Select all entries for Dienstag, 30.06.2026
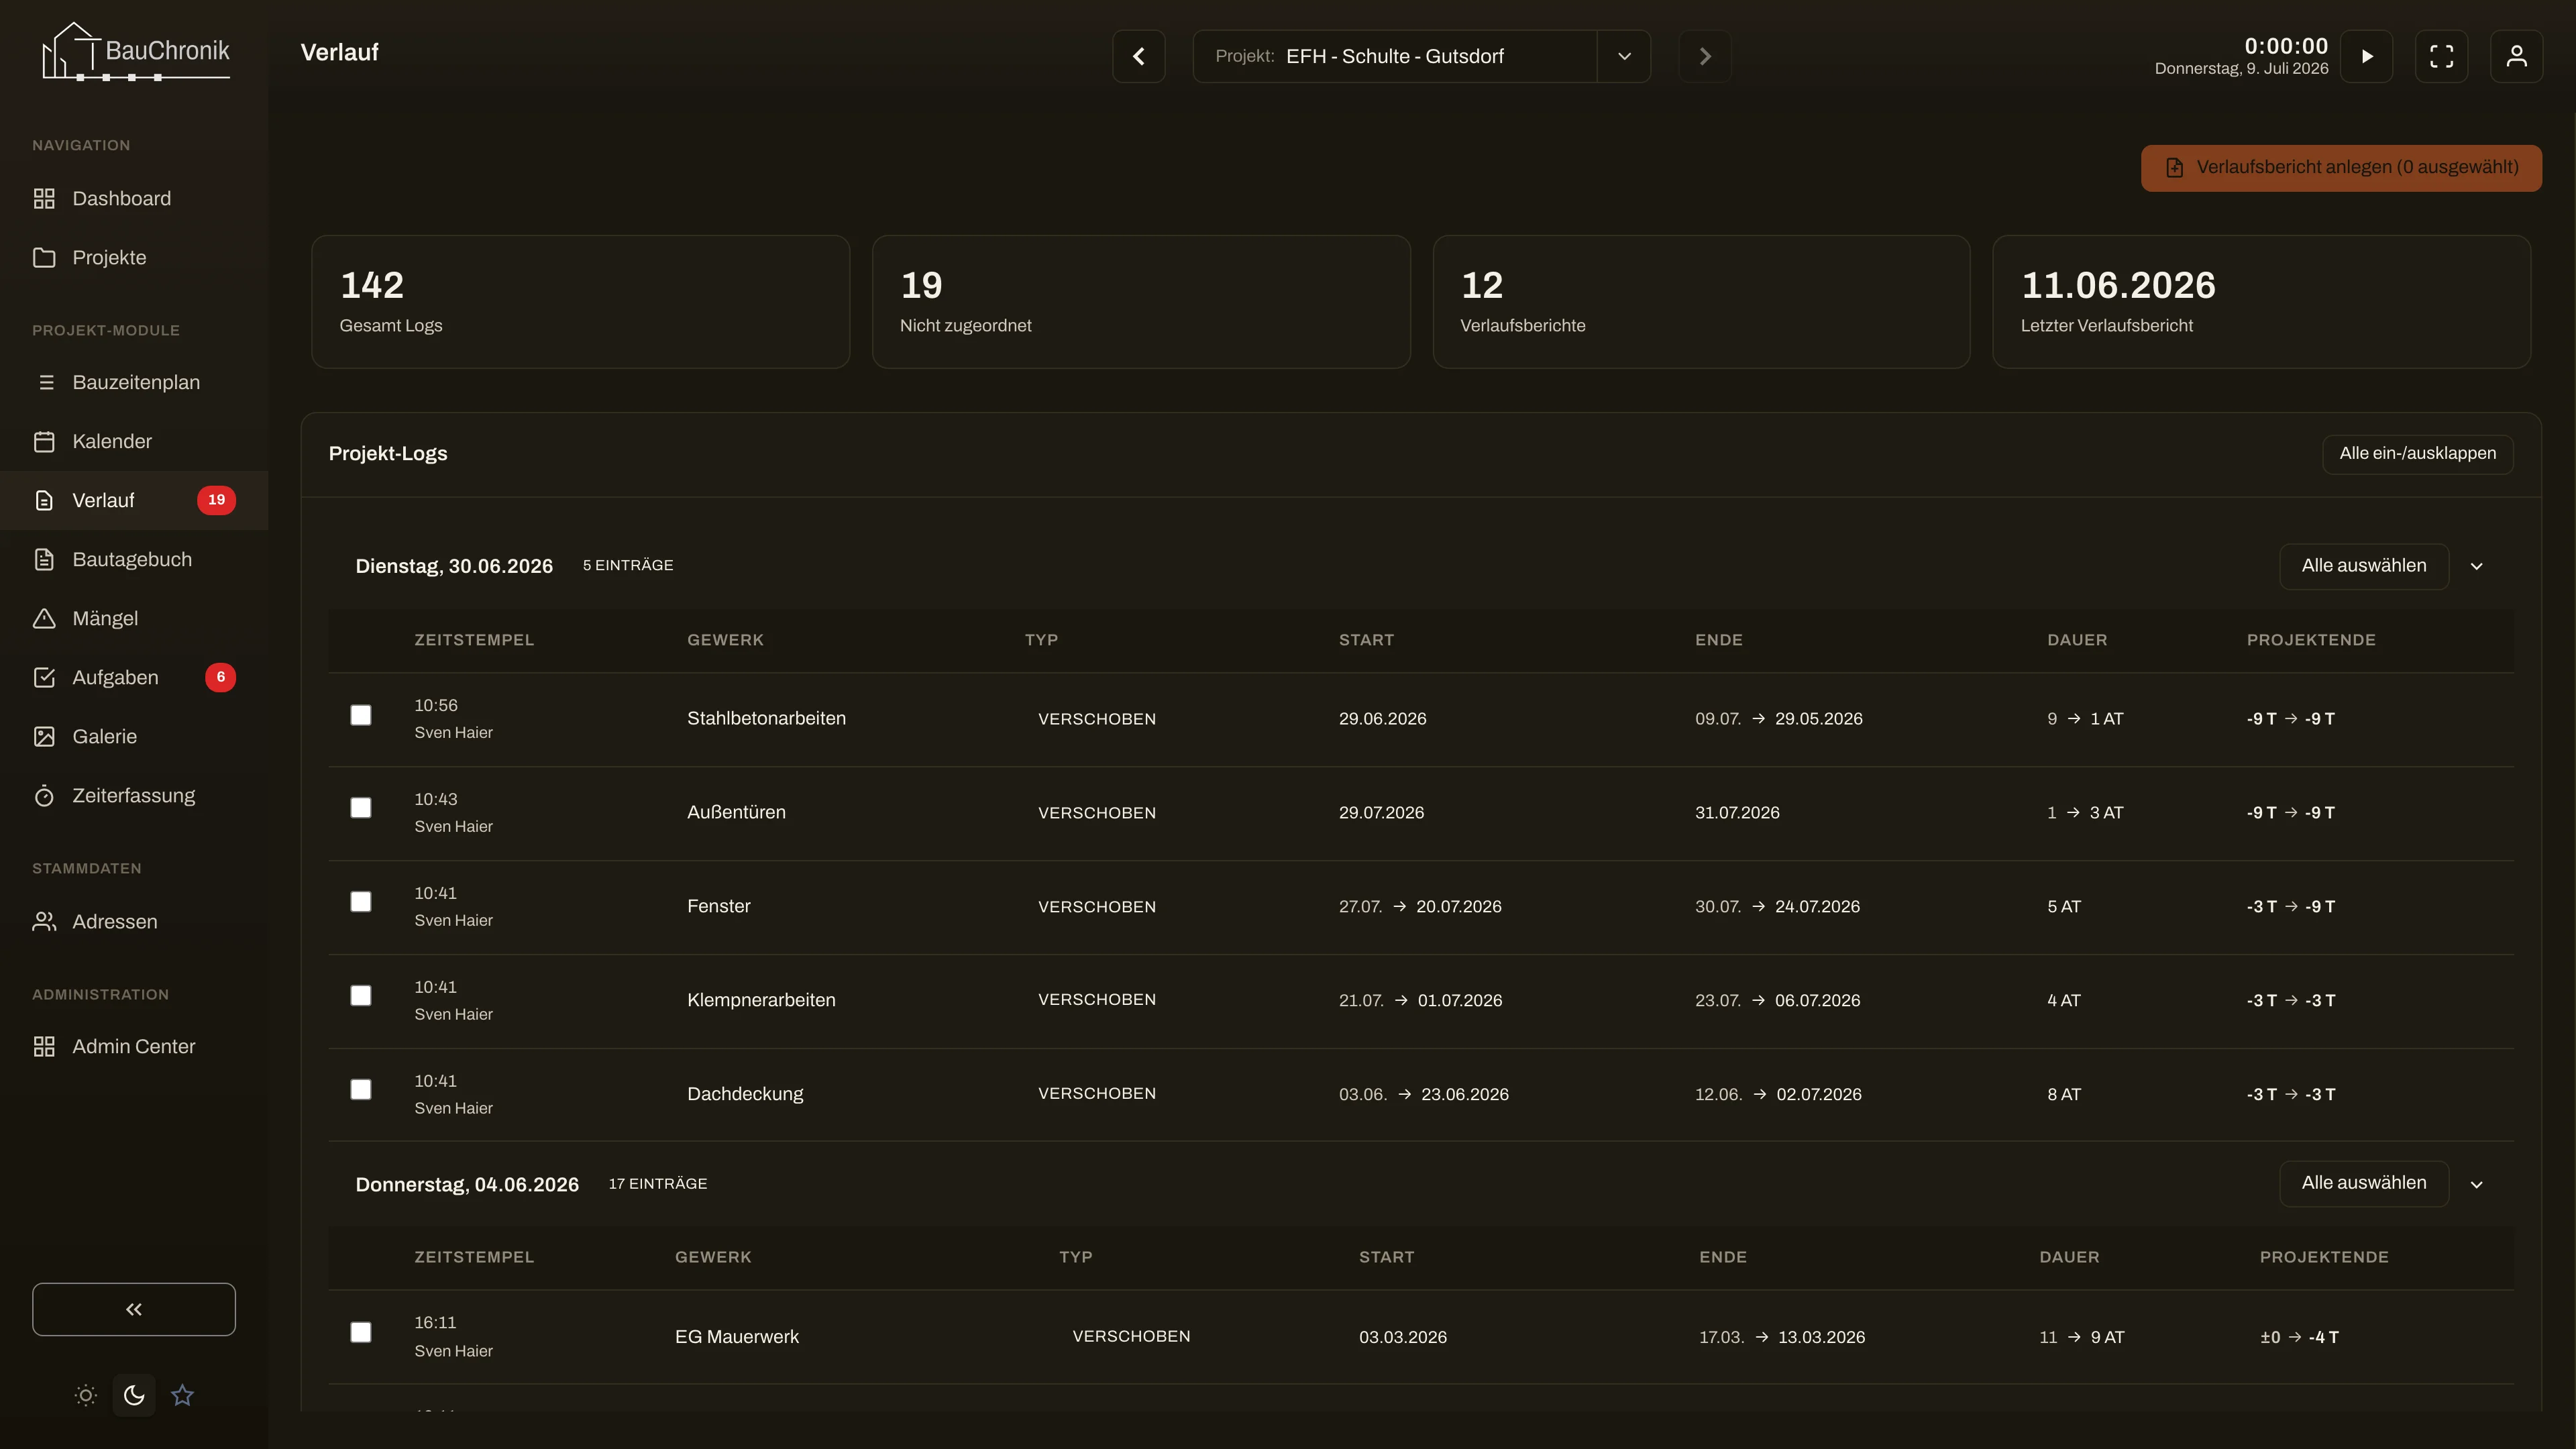The width and height of the screenshot is (2576, 1449). 2364,566
